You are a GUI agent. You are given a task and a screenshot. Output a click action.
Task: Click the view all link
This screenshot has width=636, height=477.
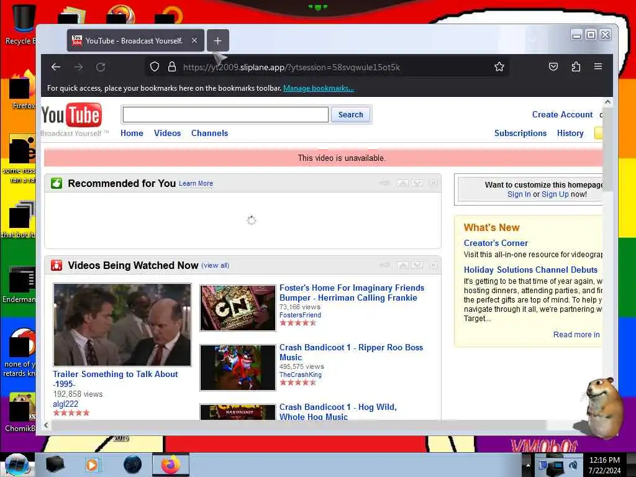coord(216,265)
